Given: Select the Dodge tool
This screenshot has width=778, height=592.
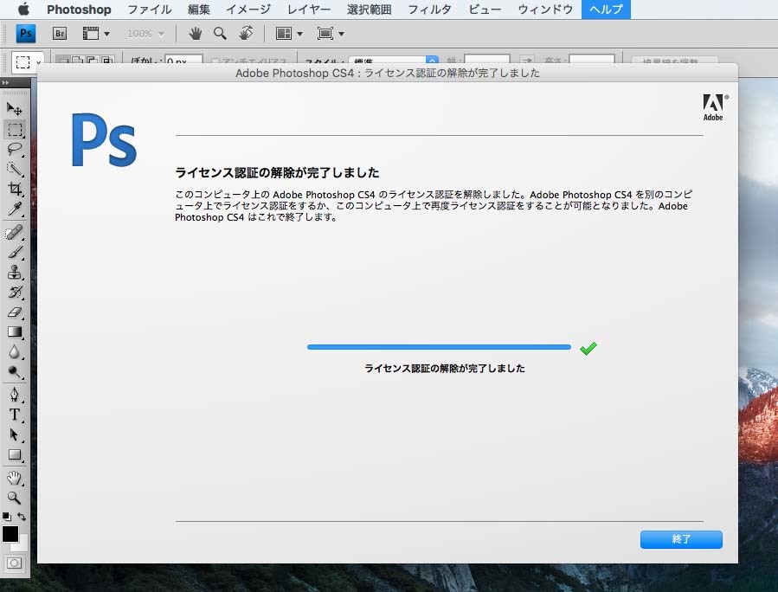Looking at the screenshot, I should [14, 371].
